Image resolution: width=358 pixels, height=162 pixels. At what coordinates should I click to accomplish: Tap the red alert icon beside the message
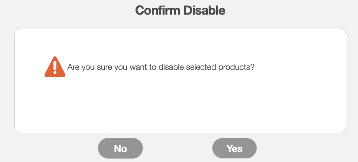point(55,67)
